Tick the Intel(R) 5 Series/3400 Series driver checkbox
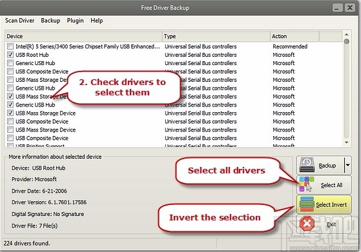The width and height of the screenshot is (361, 252). [x=10, y=46]
